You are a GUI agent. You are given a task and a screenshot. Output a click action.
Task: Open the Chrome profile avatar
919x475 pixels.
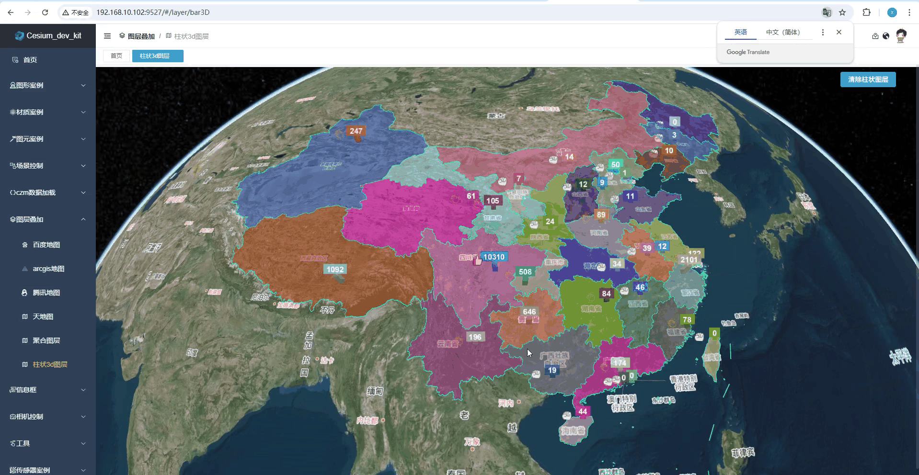[892, 12]
